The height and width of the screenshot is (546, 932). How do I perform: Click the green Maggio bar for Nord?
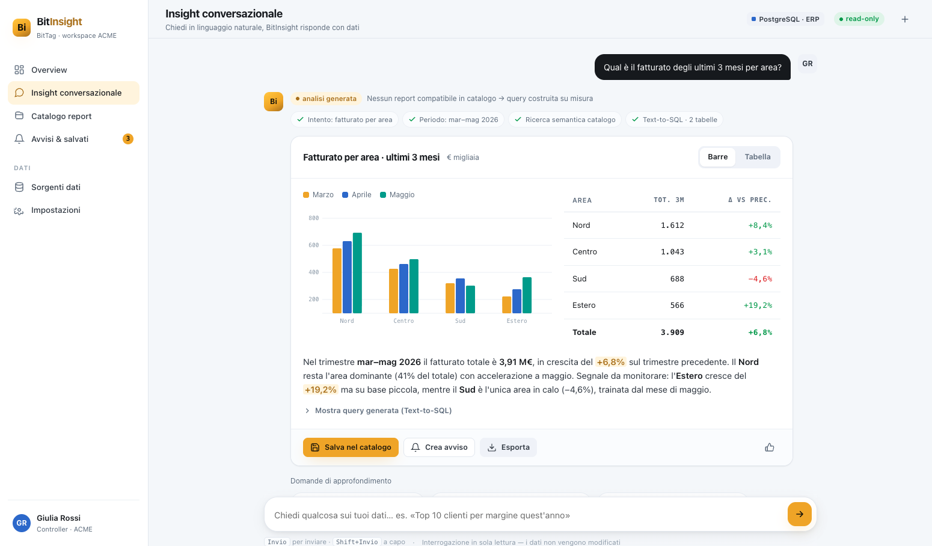pos(357,273)
